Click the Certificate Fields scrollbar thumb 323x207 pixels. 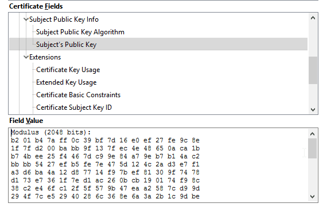point(313,70)
